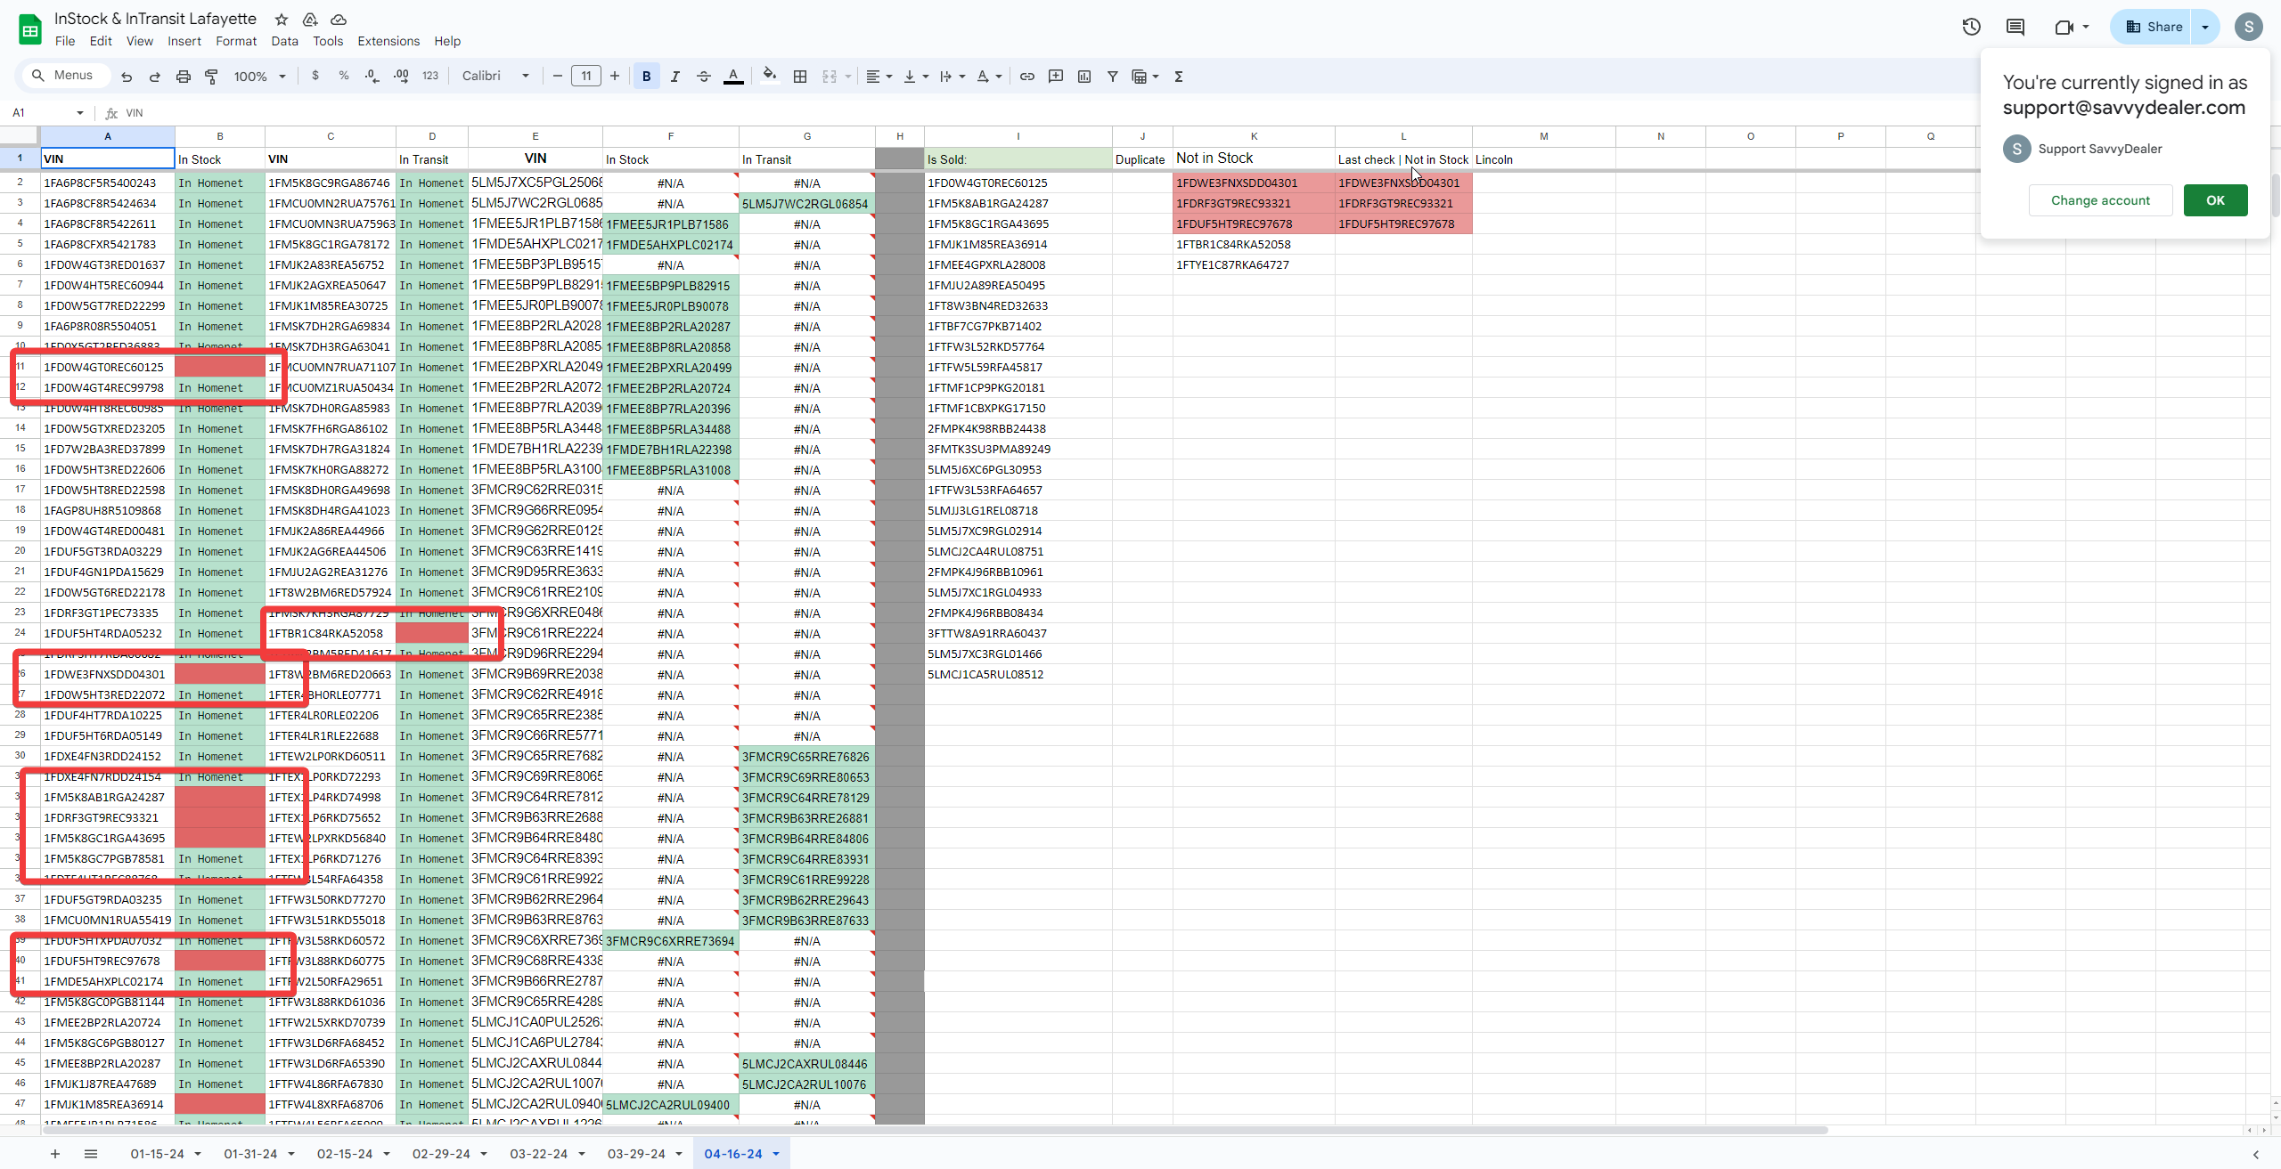Viewport: 2281px width, 1169px height.
Task: Click the Insert chart icon
Action: coord(1083,77)
